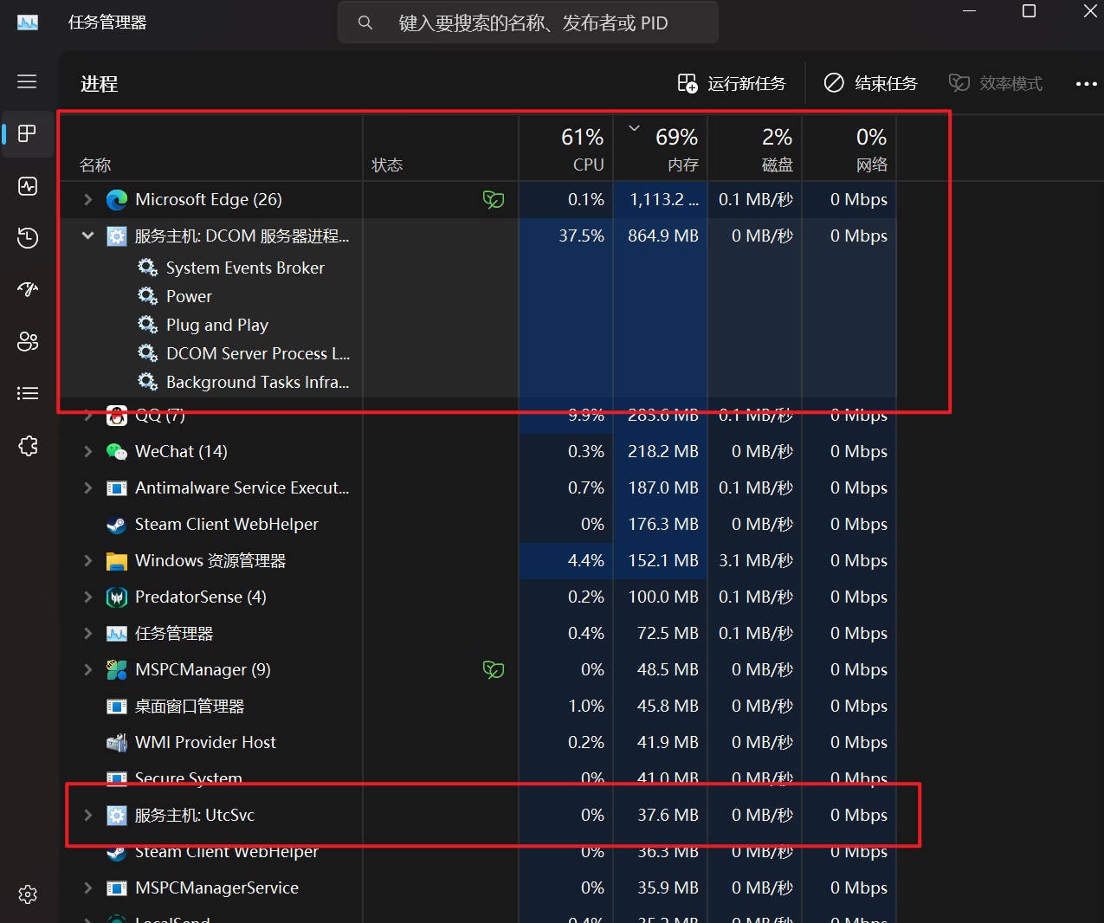The image size is (1104, 923).
Task: Click the search magnifier icon
Action: tap(365, 23)
